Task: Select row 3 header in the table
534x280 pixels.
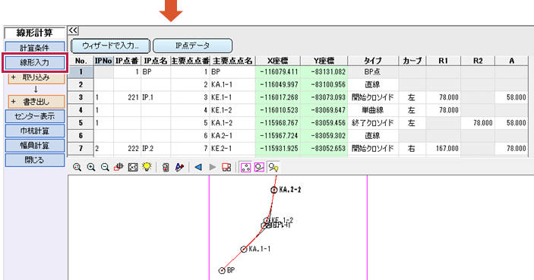Action: [81, 97]
